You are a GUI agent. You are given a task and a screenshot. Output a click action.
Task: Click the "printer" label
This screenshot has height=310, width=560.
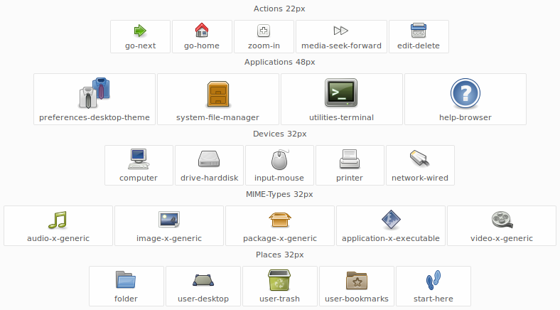[x=350, y=178]
